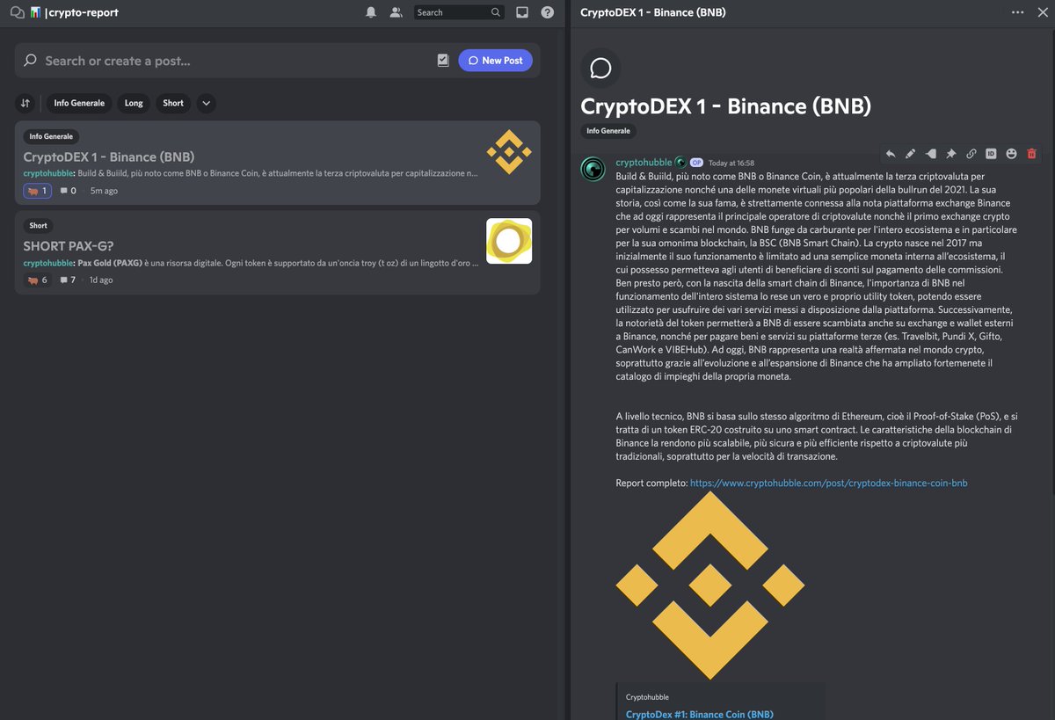Screen dimensions: 1055x720
Task: Click the 7 messages icon on PAX-G post
Action: (x=68, y=280)
